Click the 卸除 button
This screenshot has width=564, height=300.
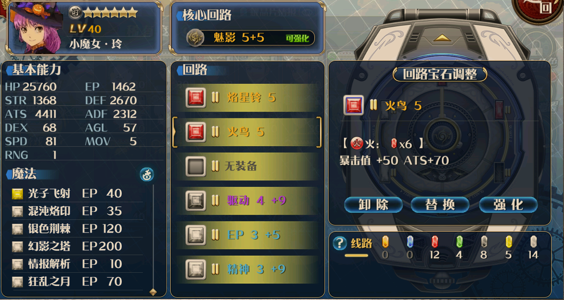coord(373,205)
